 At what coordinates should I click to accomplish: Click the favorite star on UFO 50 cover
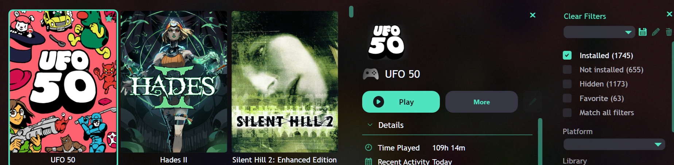(x=109, y=18)
